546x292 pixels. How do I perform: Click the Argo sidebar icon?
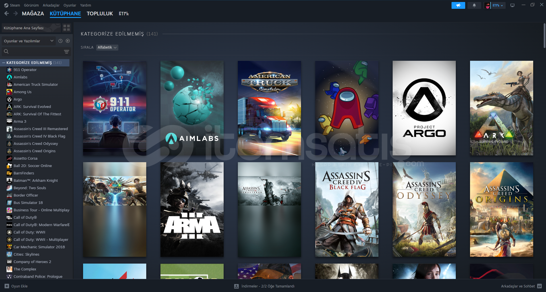point(9,99)
